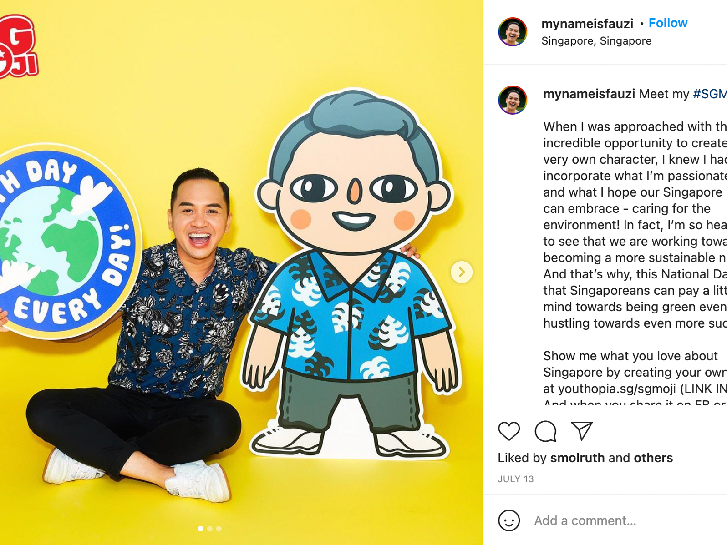Viewport: 727px width, 545px height.
Task: Select second carousel dot indicator
Action: [210, 529]
